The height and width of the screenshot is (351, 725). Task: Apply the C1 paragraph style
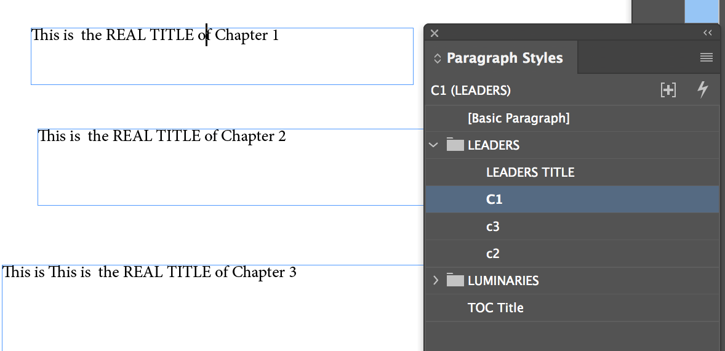tap(494, 200)
